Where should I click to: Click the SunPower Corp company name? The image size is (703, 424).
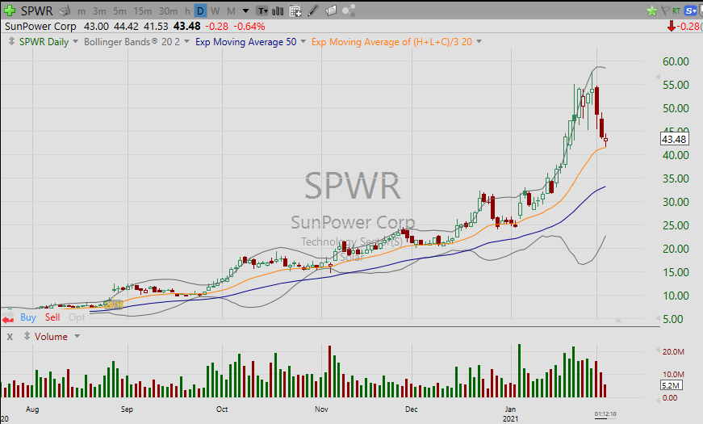40,27
